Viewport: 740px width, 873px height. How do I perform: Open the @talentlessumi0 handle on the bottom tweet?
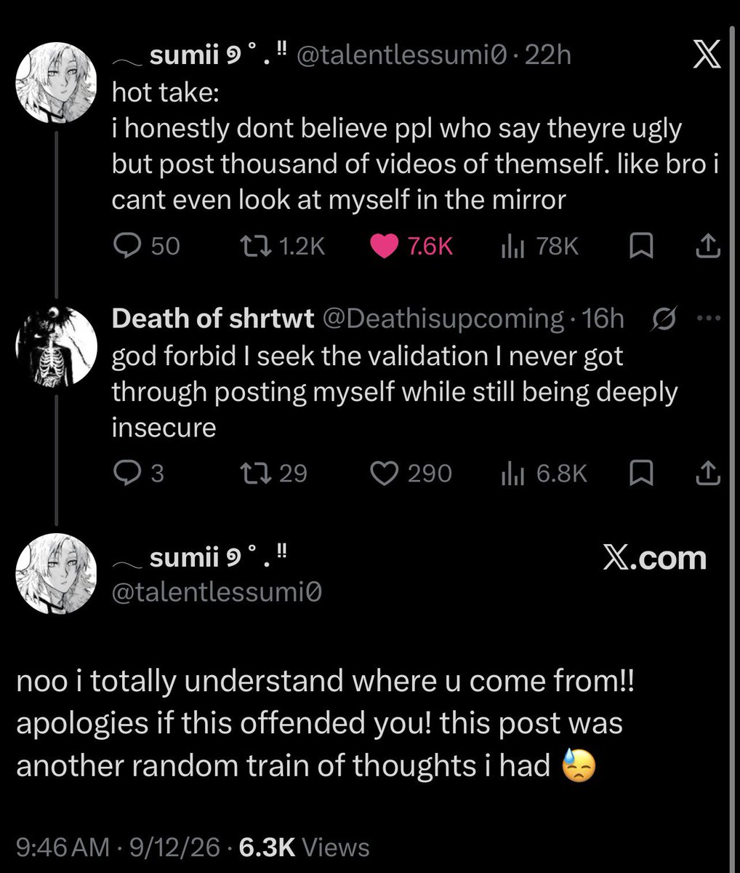coord(217,593)
